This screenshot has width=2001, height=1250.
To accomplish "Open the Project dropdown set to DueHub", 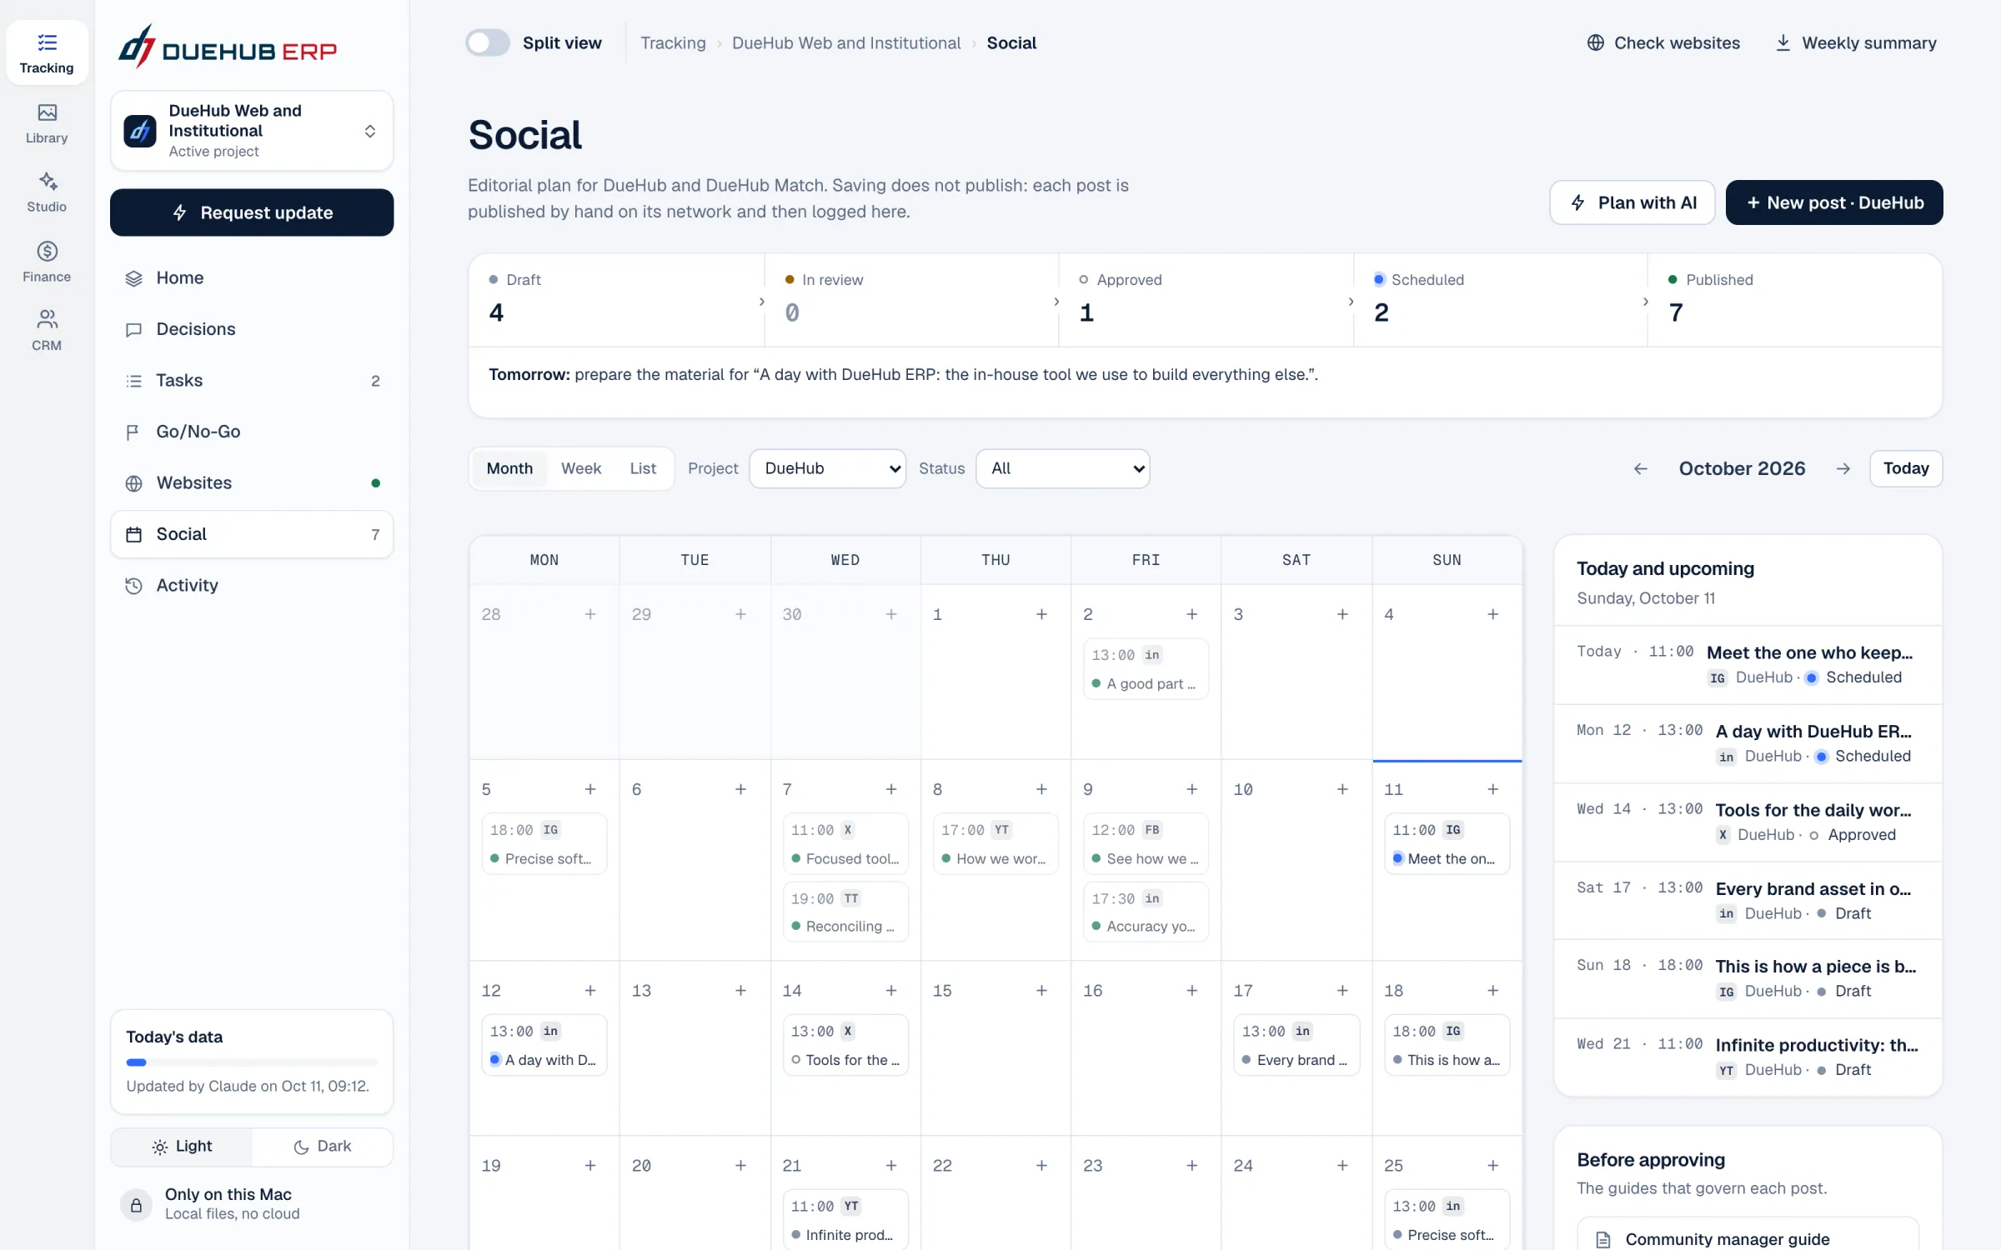I will pos(827,468).
